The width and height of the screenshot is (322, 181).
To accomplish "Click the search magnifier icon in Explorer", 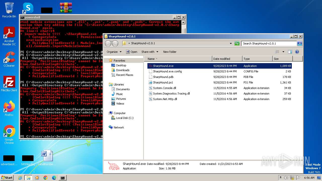I will [299, 43].
